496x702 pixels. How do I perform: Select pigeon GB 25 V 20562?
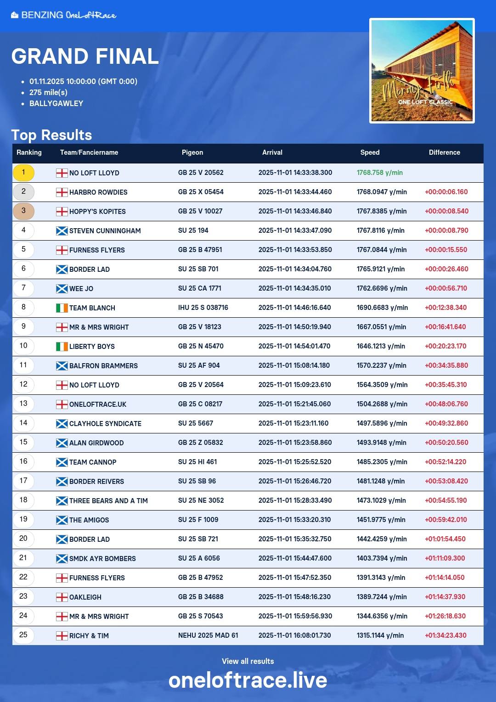pos(201,173)
